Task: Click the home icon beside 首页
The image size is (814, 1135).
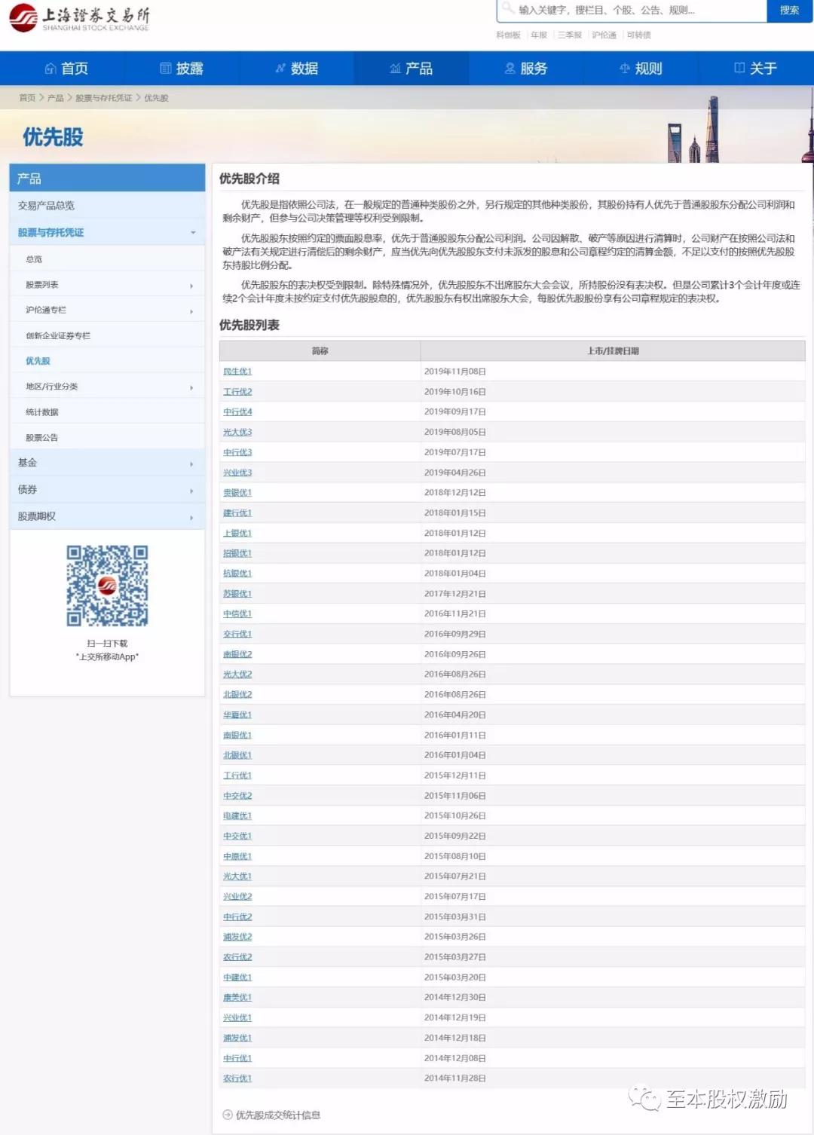Action: point(50,69)
